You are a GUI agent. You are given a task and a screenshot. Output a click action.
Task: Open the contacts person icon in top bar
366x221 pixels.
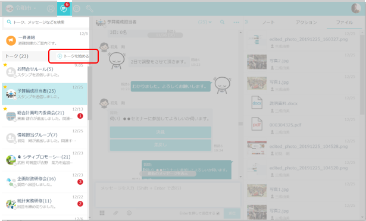coord(51,9)
